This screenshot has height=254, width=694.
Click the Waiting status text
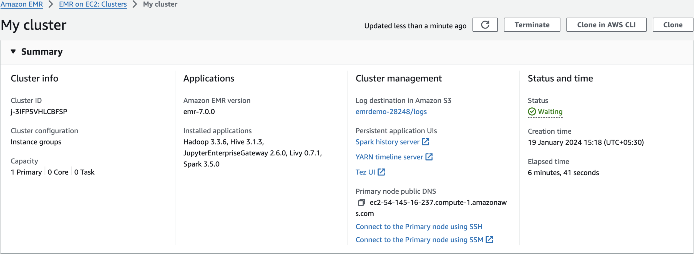[550, 112]
